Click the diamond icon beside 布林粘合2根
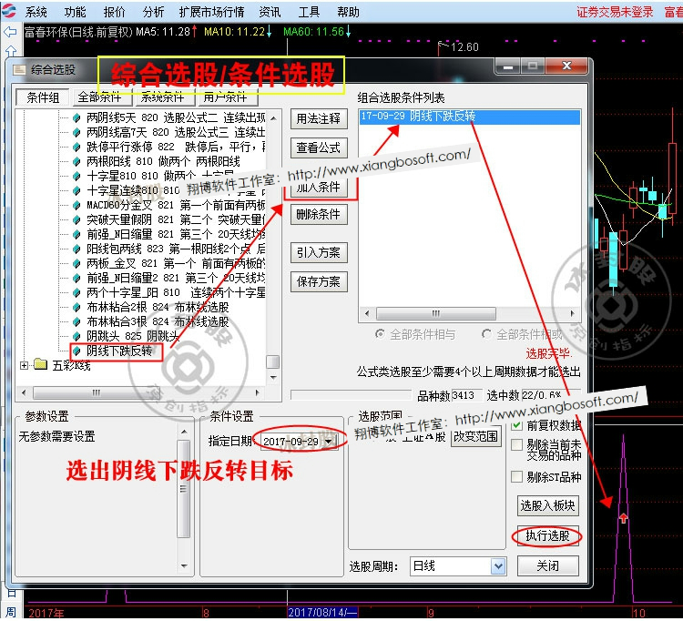The image size is (683, 621). point(76,308)
